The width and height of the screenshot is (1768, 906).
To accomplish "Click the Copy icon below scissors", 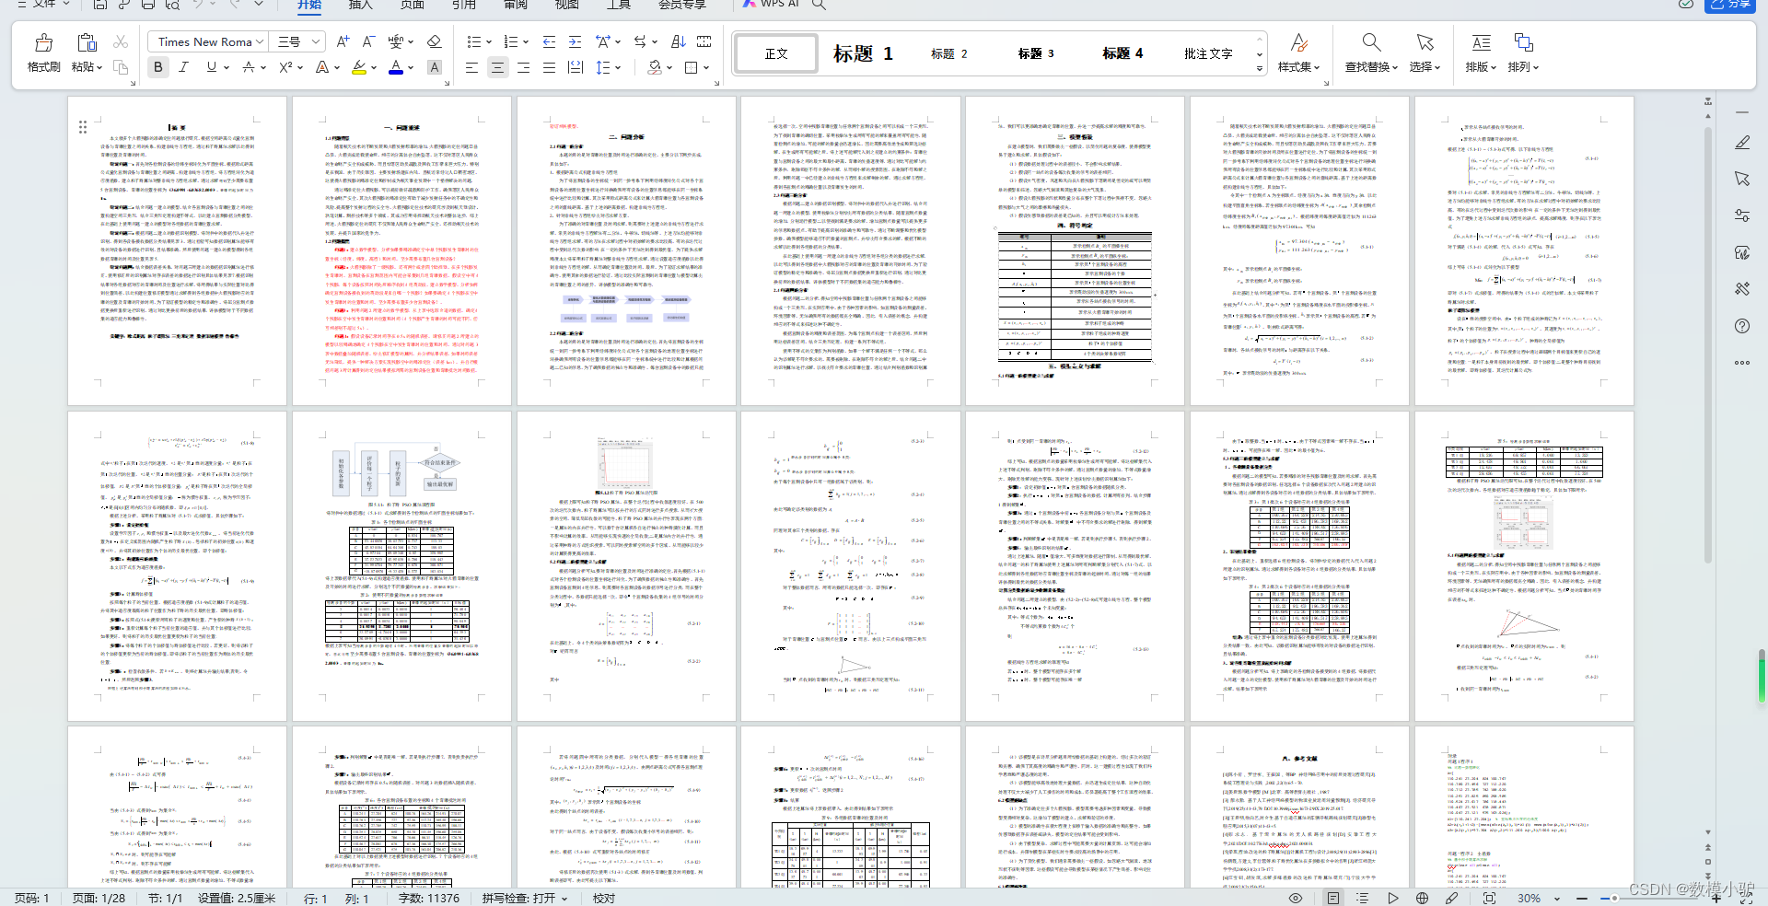I will (x=121, y=67).
